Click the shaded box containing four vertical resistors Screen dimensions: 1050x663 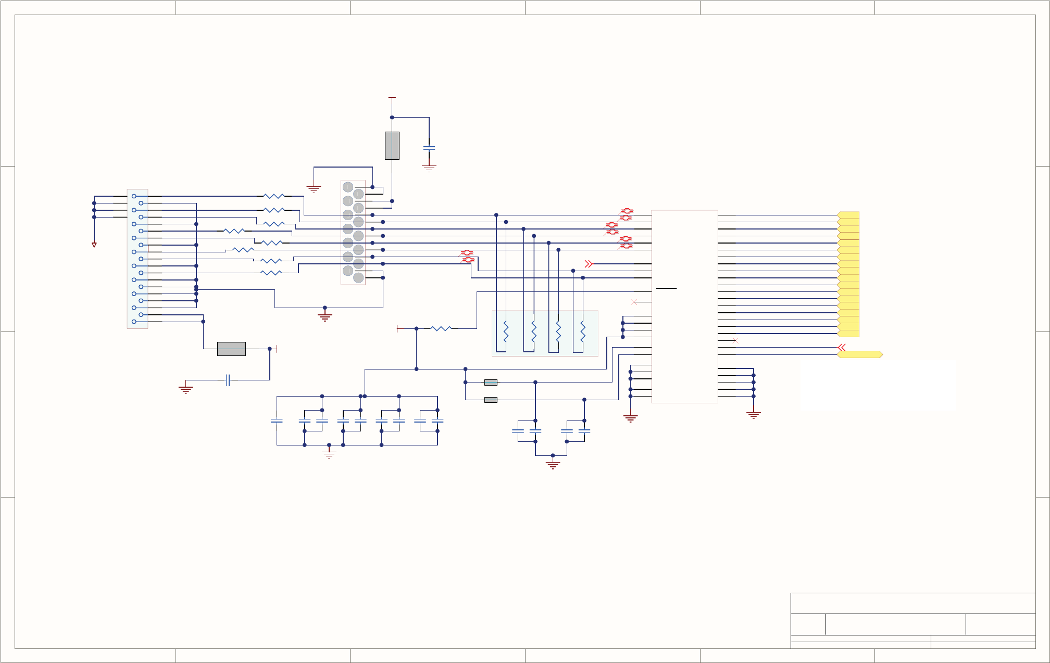click(545, 333)
